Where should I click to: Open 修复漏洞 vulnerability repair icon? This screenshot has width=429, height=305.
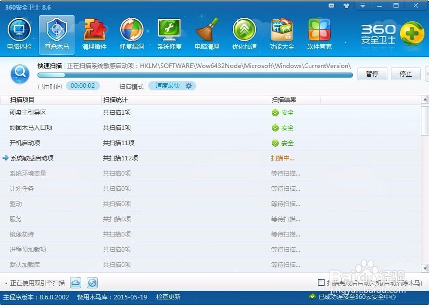132,34
